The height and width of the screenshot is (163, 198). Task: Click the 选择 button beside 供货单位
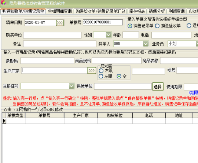158,86
